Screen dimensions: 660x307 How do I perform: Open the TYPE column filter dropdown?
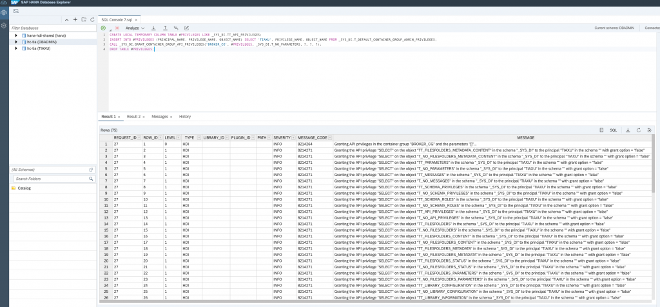[199, 138]
